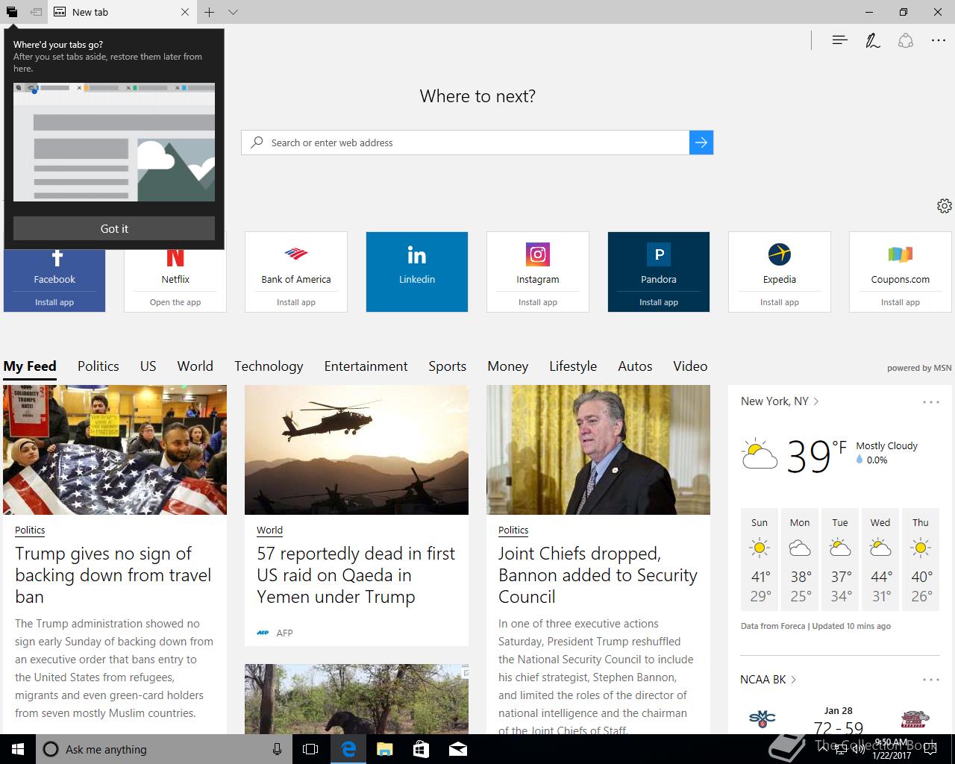Switch to the US feed tab
Image resolution: width=955 pixels, height=764 pixels.
pos(148,366)
